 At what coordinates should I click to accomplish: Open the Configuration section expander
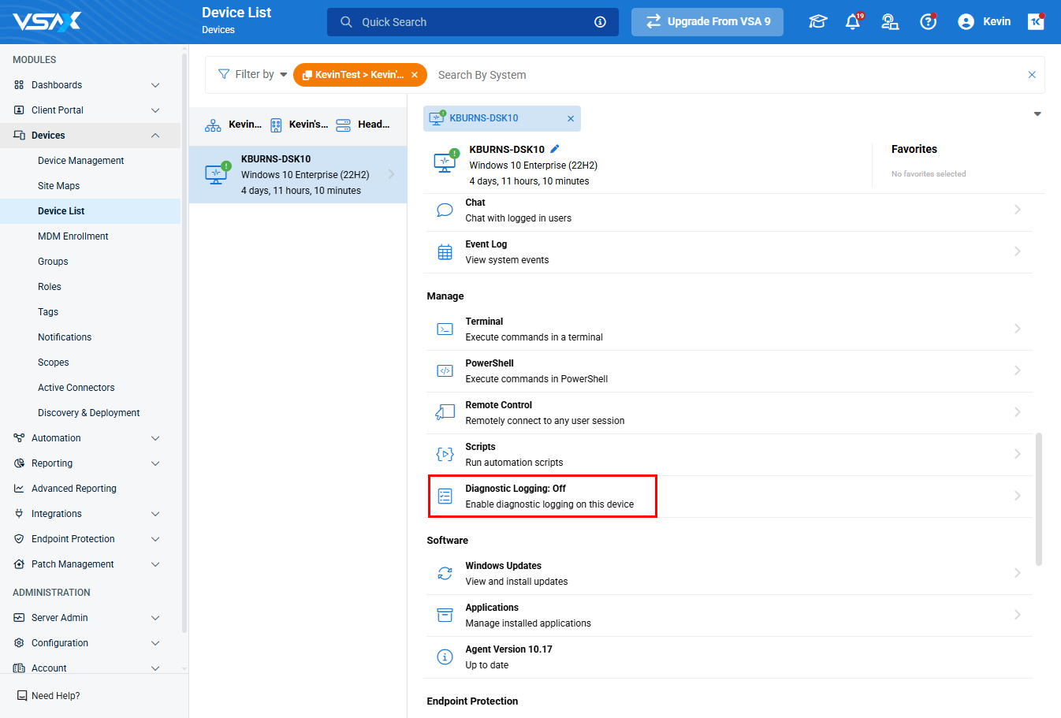pos(155,643)
